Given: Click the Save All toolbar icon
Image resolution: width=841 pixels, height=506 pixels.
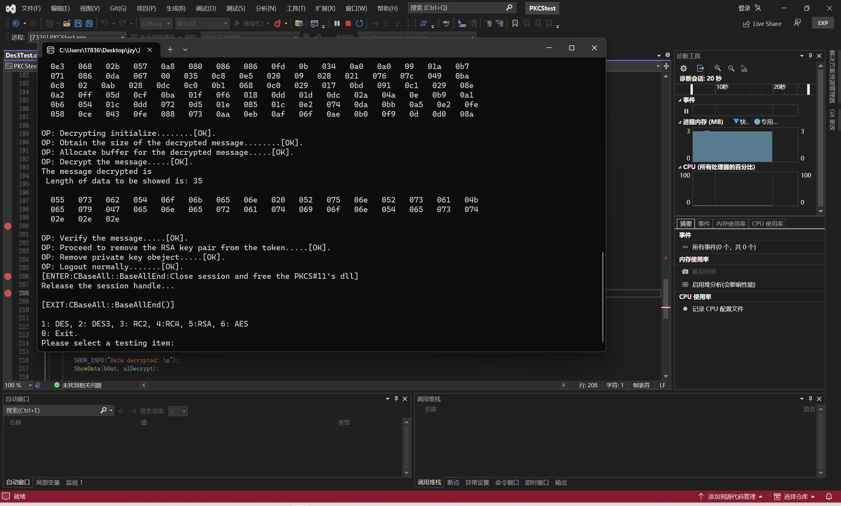Looking at the screenshot, I should (89, 23).
